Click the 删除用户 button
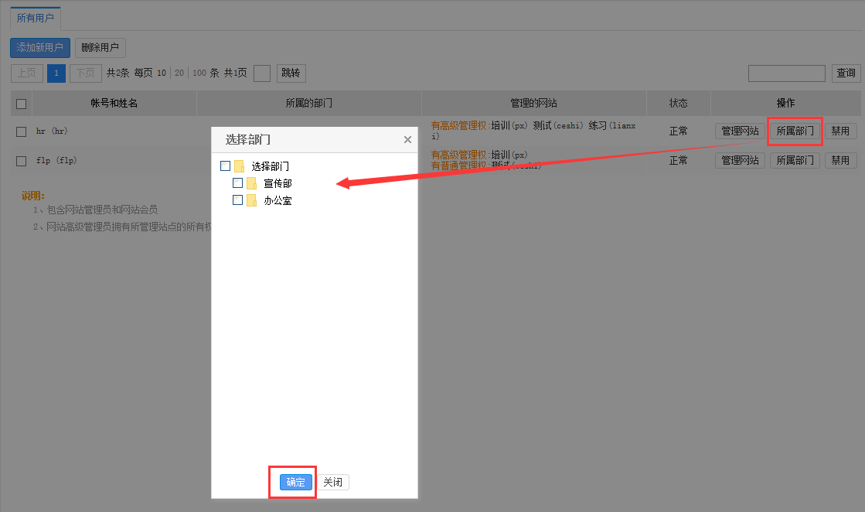 pyautogui.click(x=100, y=48)
